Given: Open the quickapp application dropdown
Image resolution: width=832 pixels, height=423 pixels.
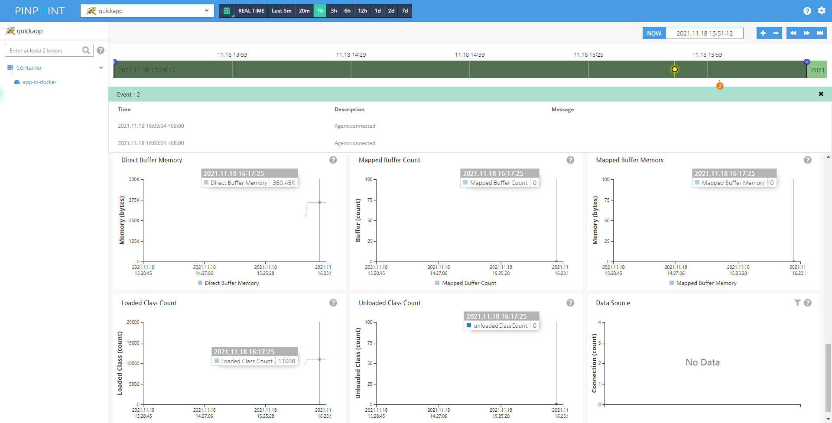Looking at the screenshot, I should click(x=147, y=11).
